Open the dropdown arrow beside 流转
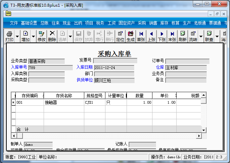This screenshot has height=163, width=230. pos(201,36)
